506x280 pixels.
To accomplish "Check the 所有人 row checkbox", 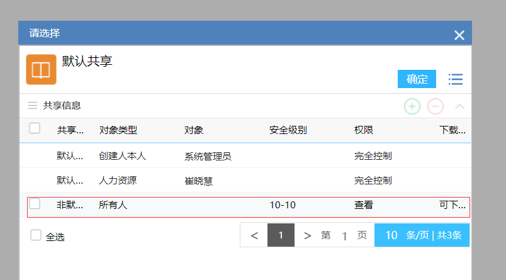I will click(35, 204).
